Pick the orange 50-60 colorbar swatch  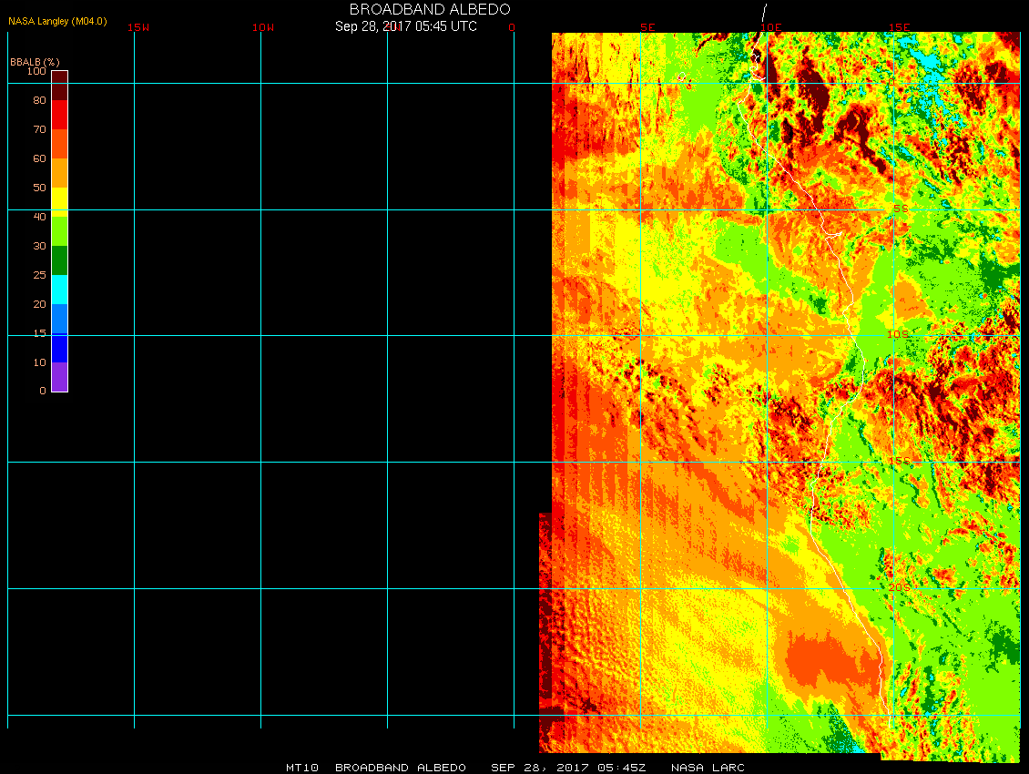[x=60, y=173]
